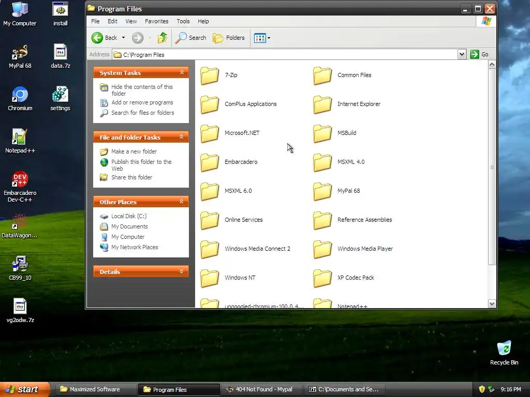This screenshot has width=530, height=397.
Task: Click the green Back arrow button
Action: [97, 38]
